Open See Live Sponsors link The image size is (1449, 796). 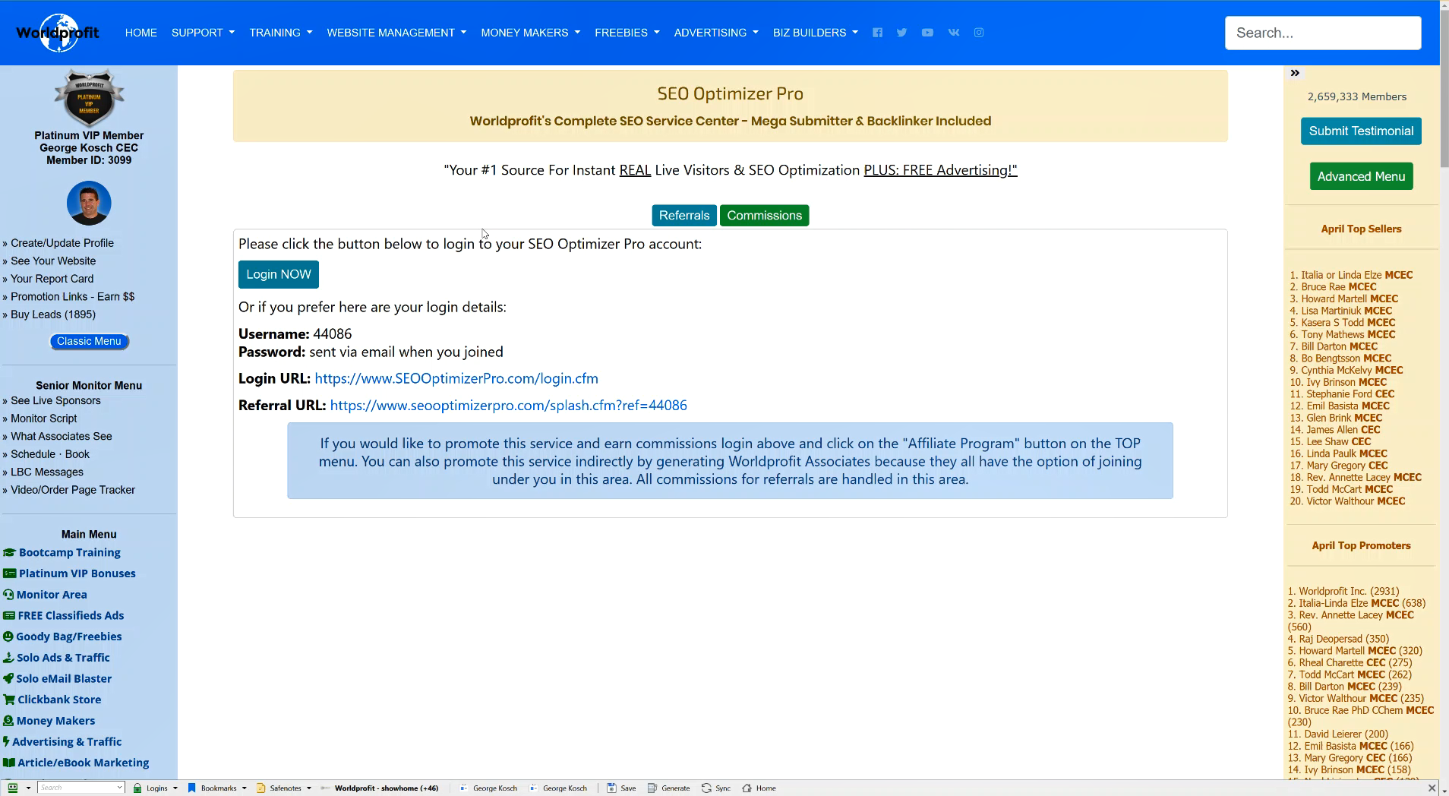coord(55,401)
